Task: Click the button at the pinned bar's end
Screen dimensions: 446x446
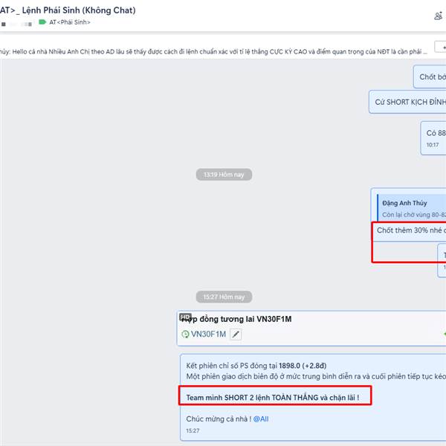Action: [x=440, y=48]
